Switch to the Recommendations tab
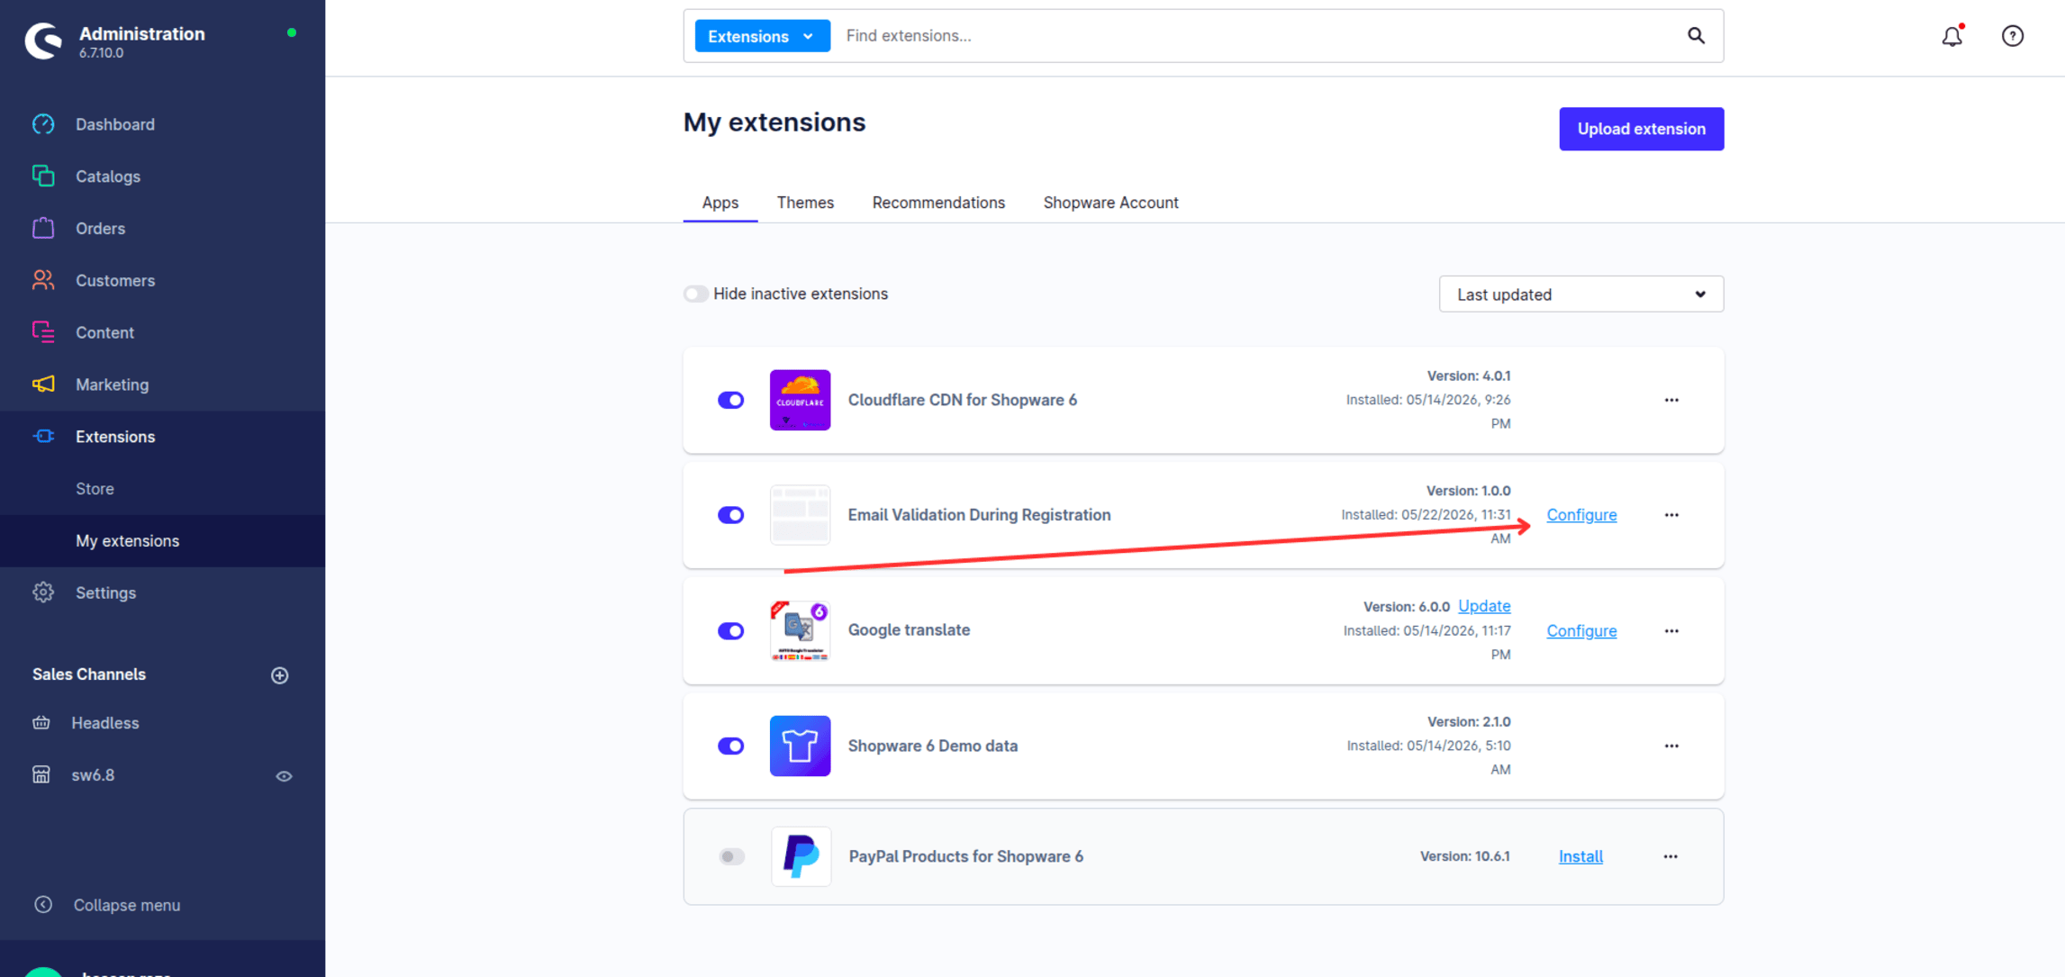 tap(937, 203)
